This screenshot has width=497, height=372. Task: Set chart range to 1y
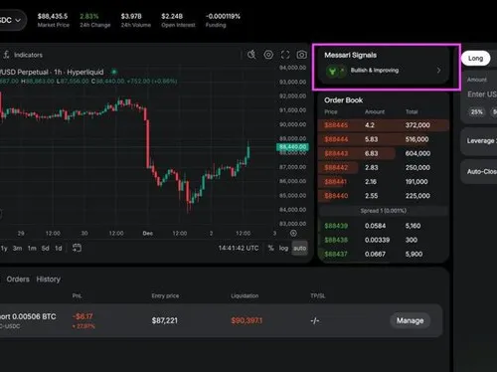(4, 248)
